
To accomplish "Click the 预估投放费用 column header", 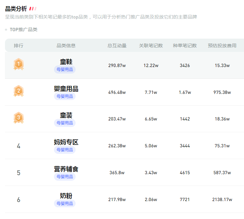I will 222,46.
